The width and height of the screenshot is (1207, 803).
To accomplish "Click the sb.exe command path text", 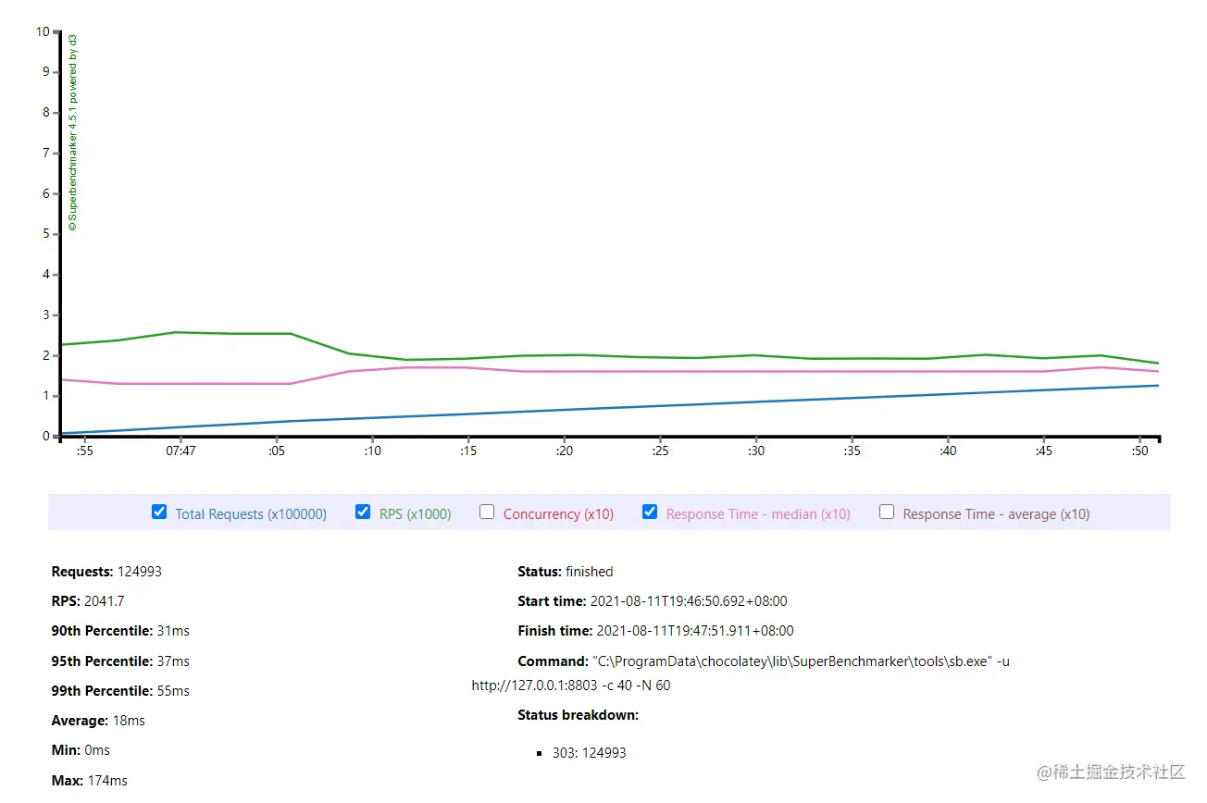I will pos(792,661).
